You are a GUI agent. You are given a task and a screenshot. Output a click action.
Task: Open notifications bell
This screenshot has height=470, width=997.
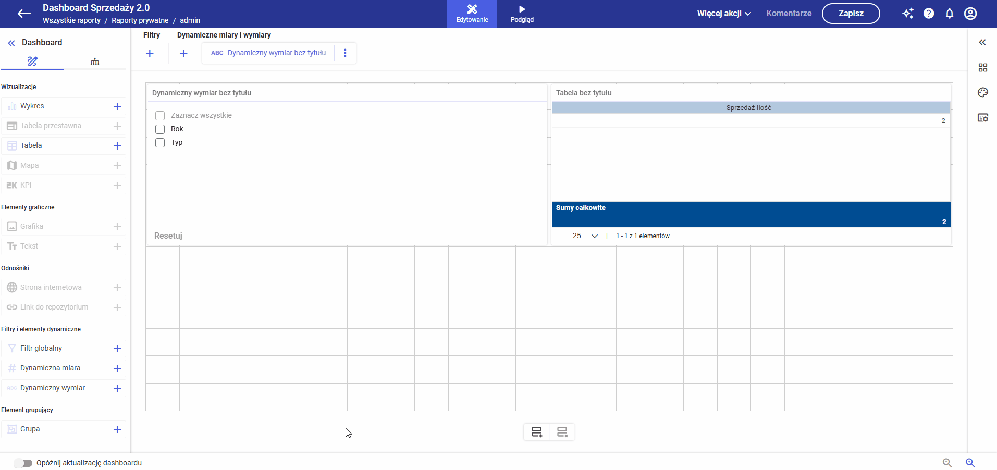click(x=950, y=14)
